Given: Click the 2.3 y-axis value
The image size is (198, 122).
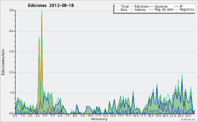Looking at the screenshot, I should [11, 72].
